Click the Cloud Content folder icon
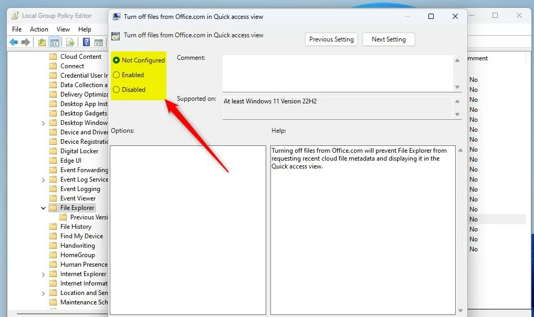 coord(53,57)
